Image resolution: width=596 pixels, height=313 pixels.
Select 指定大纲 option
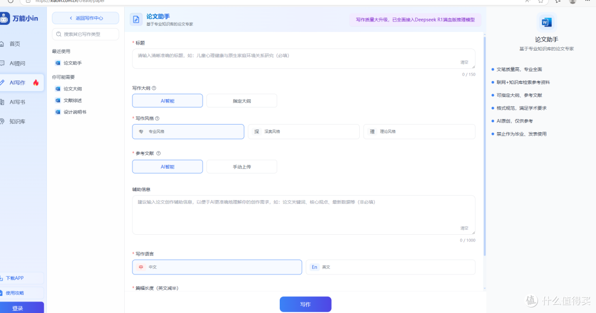(x=242, y=101)
